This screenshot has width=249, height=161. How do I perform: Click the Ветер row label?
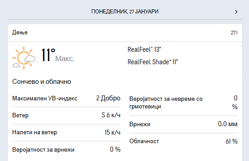pyautogui.click(x=20, y=116)
